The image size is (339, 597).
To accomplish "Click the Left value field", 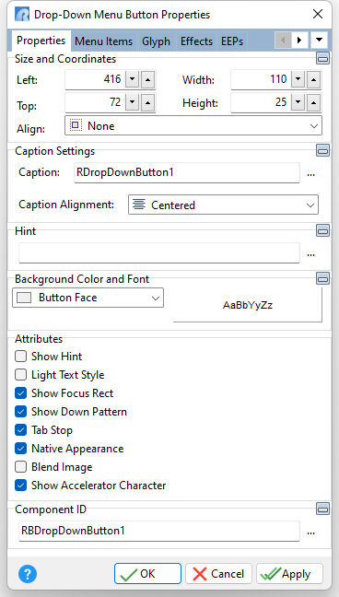I will [x=95, y=80].
